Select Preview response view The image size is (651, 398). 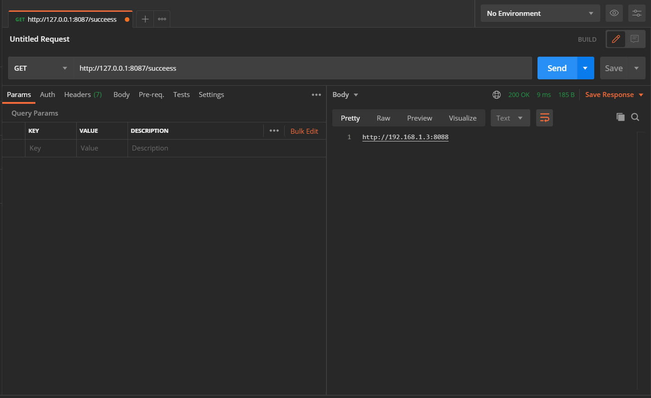419,118
